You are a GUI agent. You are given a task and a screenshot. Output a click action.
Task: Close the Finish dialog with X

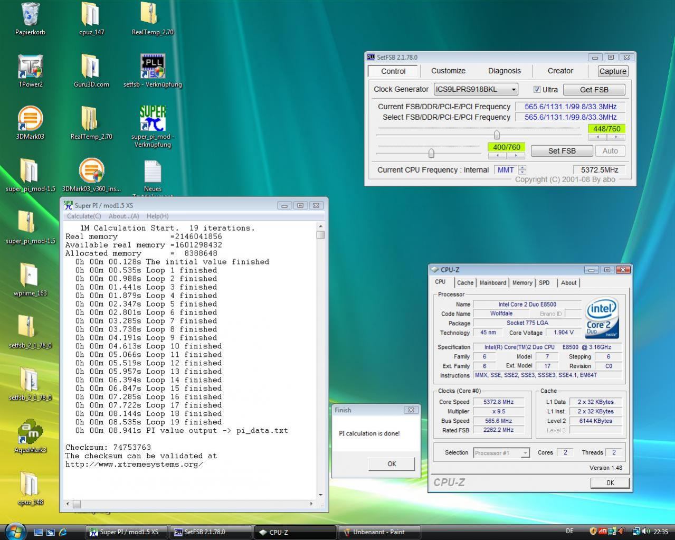[x=411, y=410]
